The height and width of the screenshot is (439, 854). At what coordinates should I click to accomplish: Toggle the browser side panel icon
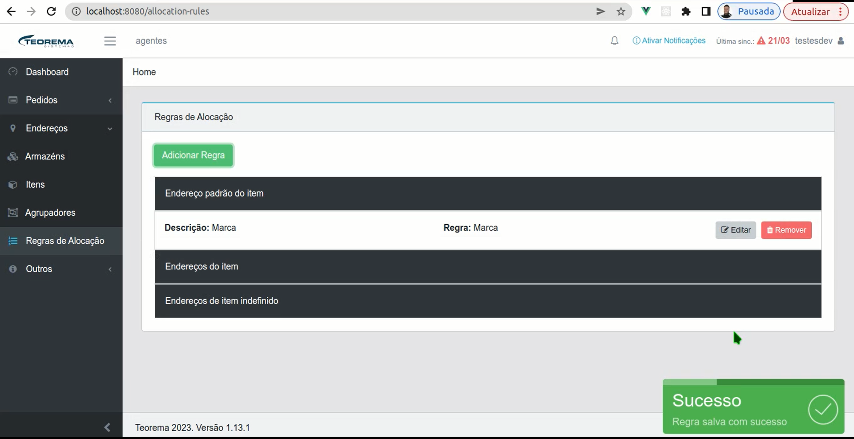[x=706, y=12]
